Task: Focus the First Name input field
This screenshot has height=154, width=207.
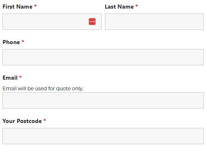Action: coord(52,22)
